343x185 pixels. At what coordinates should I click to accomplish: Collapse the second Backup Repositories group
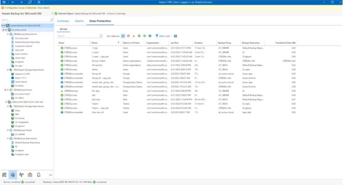(8, 139)
